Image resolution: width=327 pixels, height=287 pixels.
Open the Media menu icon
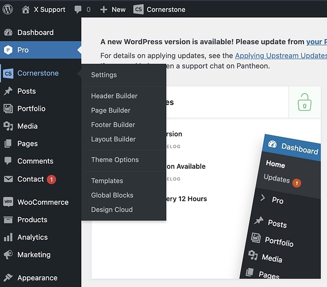(x=9, y=126)
